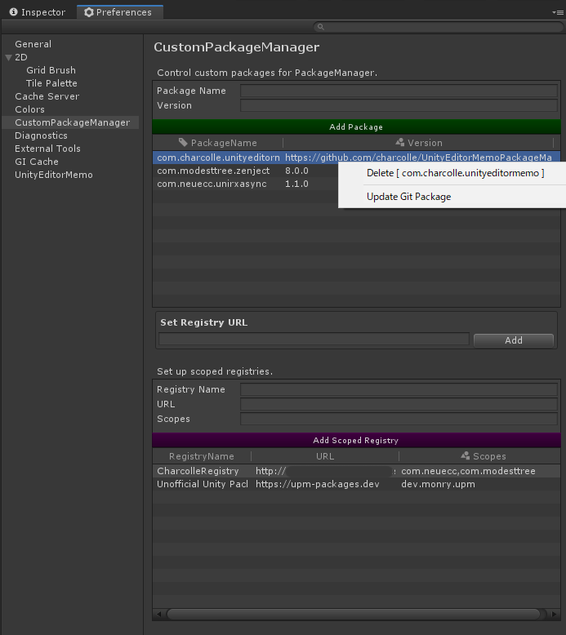
Task: Open the General preferences section
Action: pyautogui.click(x=33, y=44)
